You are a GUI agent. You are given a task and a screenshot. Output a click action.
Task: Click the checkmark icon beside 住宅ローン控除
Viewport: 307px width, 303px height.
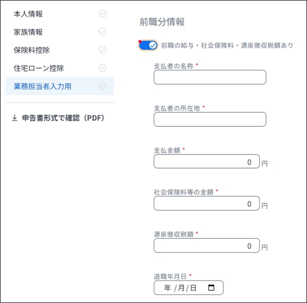pyautogui.click(x=103, y=68)
